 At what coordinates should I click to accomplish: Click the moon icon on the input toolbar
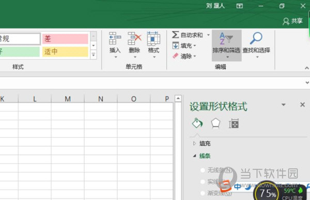pos(247,187)
